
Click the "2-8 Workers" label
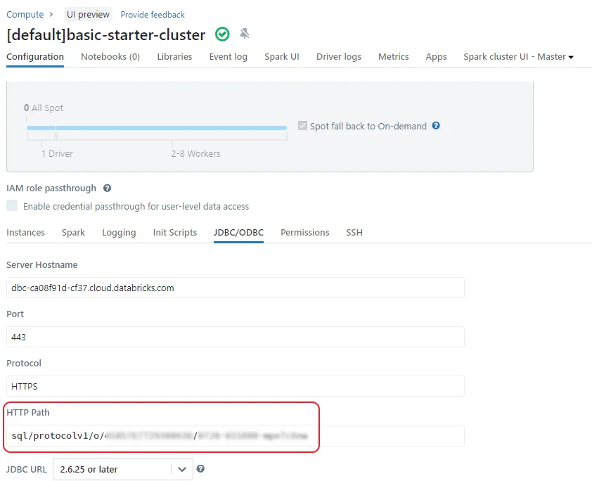coord(195,154)
